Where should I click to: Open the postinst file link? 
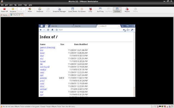43,78
